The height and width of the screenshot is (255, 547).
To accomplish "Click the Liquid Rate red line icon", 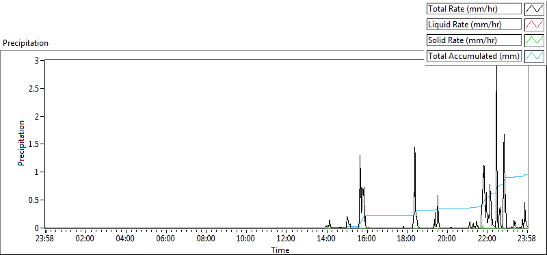I will click(x=534, y=25).
